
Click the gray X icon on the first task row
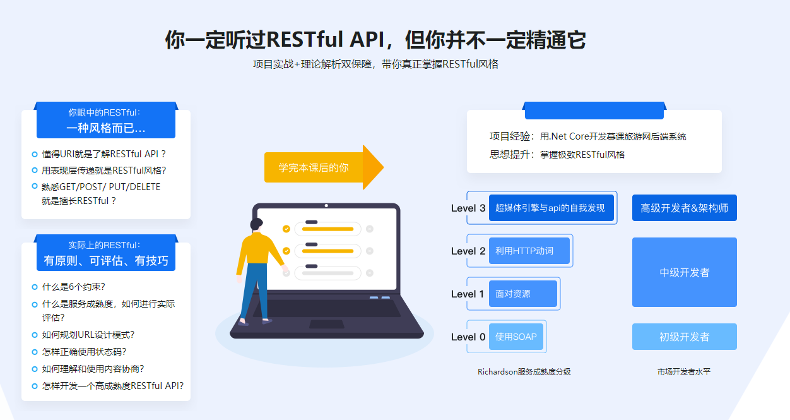(370, 229)
